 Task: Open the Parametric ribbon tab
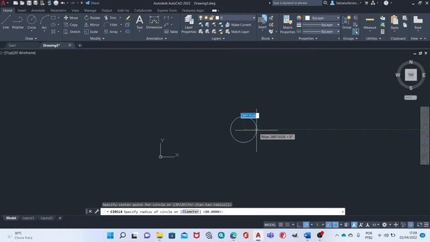click(x=58, y=11)
